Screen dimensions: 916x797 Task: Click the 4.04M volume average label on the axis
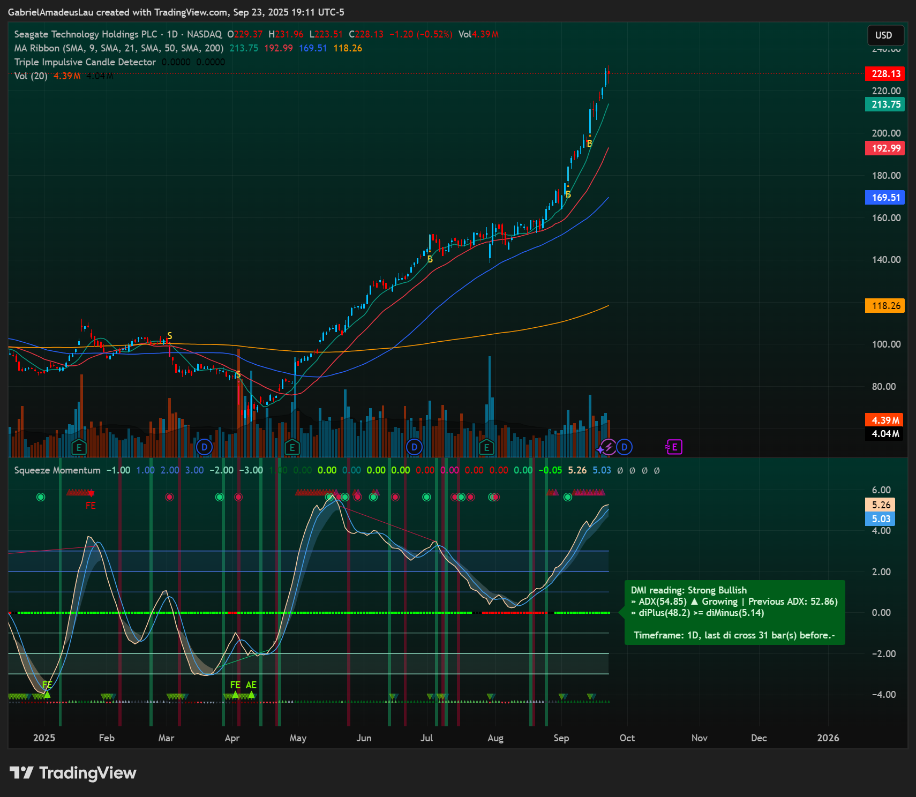[x=884, y=434]
